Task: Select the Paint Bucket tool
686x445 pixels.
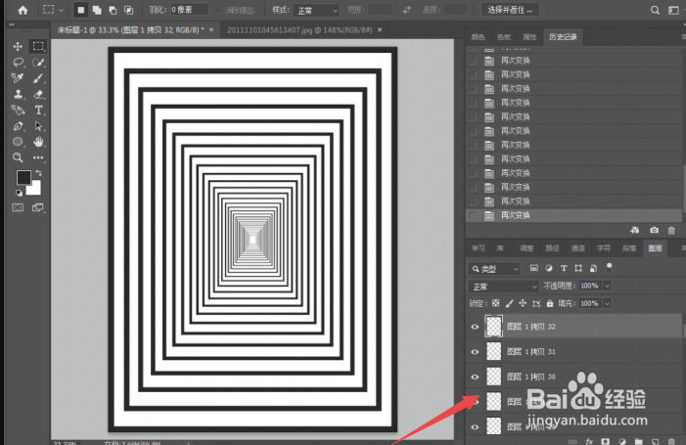Action: (18, 110)
